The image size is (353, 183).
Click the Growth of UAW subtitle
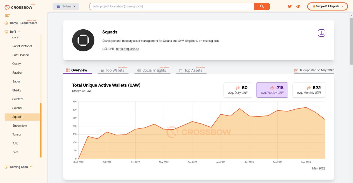tap(82, 91)
